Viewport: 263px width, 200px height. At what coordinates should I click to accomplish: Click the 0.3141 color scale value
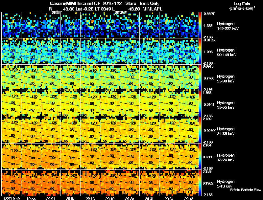pyautogui.click(x=209, y=104)
